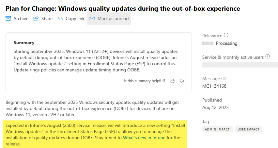Click the monthly active users loading bar
This screenshot has height=148, width=278.
(x=240, y=65)
